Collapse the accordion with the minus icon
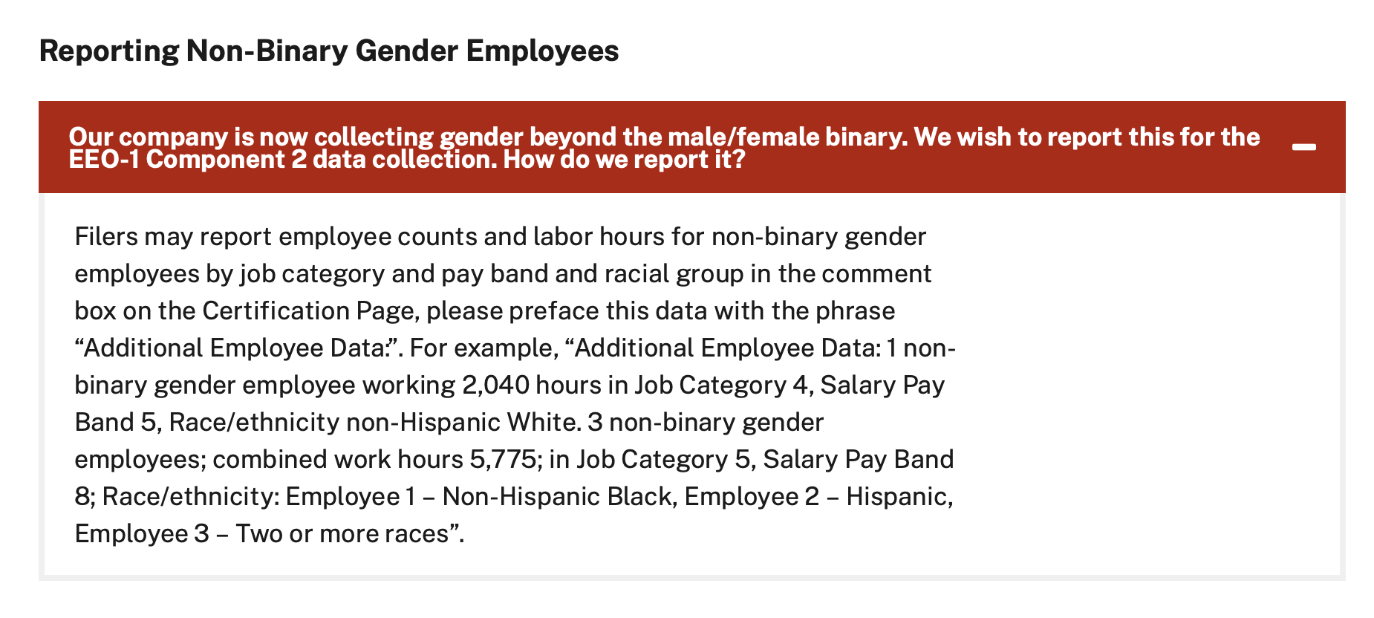The width and height of the screenshot is (1374, 618). [x=1303, y=147]
